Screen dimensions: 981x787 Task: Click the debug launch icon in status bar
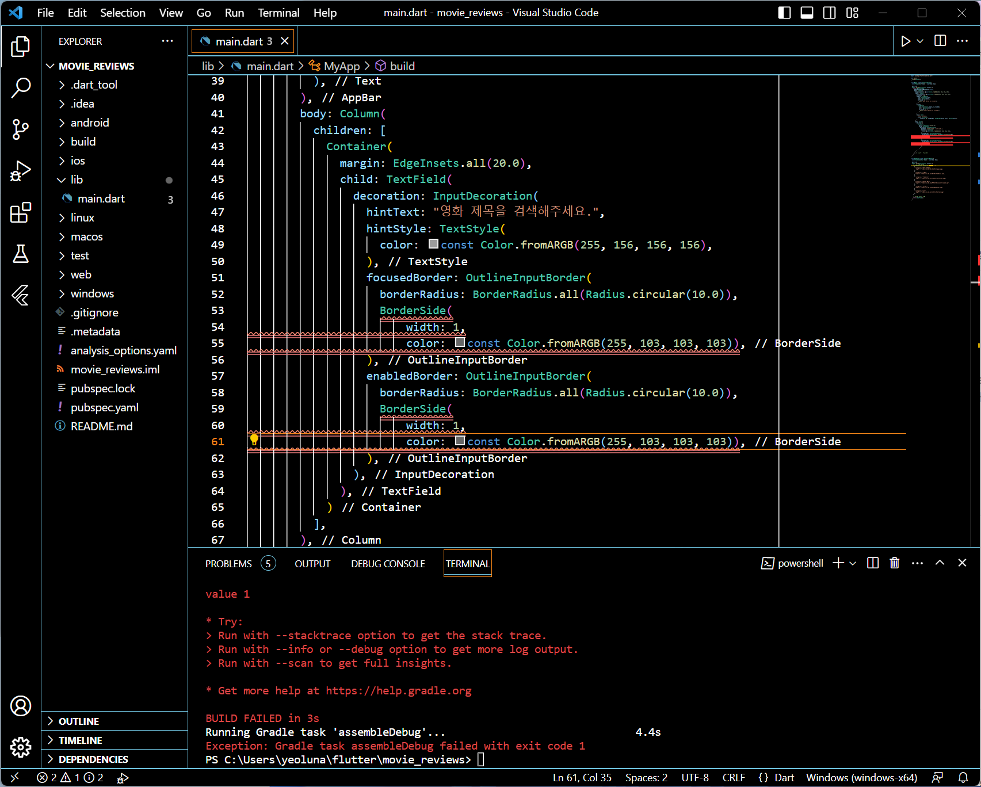point(123,778)
